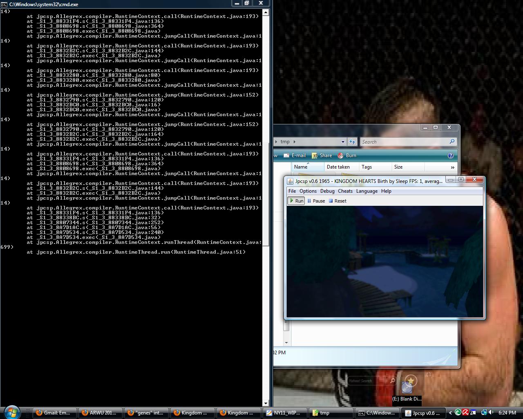Switch to the C:\Windows cmd taskbar button

pyautogui.click(x=377, y=413)
